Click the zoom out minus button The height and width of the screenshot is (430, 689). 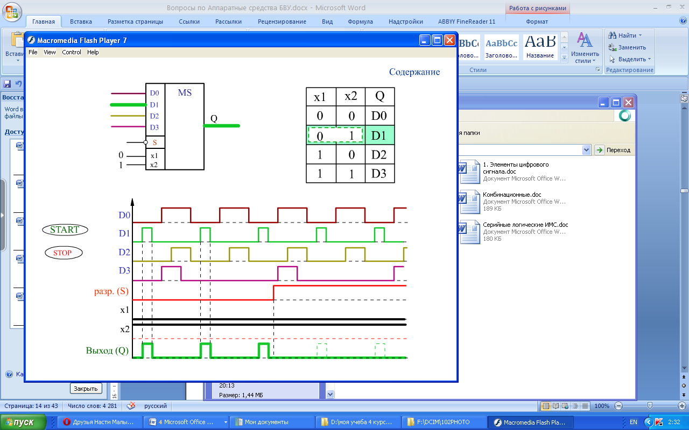[x=618, y=406]
